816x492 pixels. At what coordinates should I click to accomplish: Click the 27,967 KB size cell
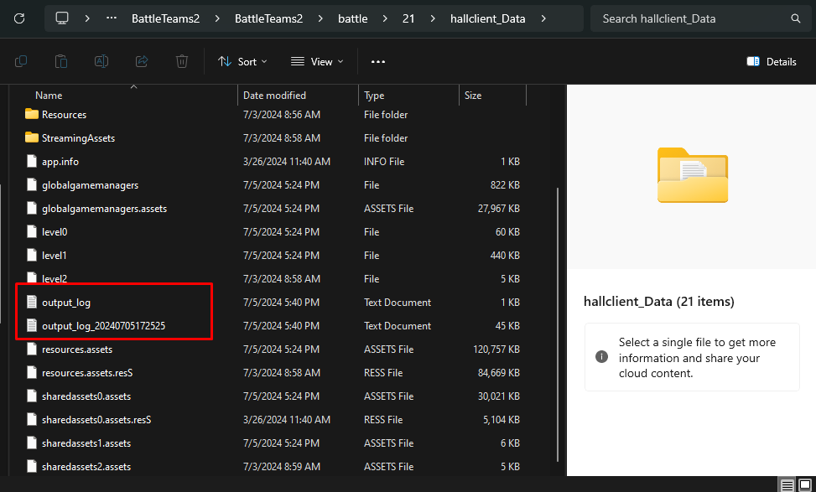click(x=498, y=208)
